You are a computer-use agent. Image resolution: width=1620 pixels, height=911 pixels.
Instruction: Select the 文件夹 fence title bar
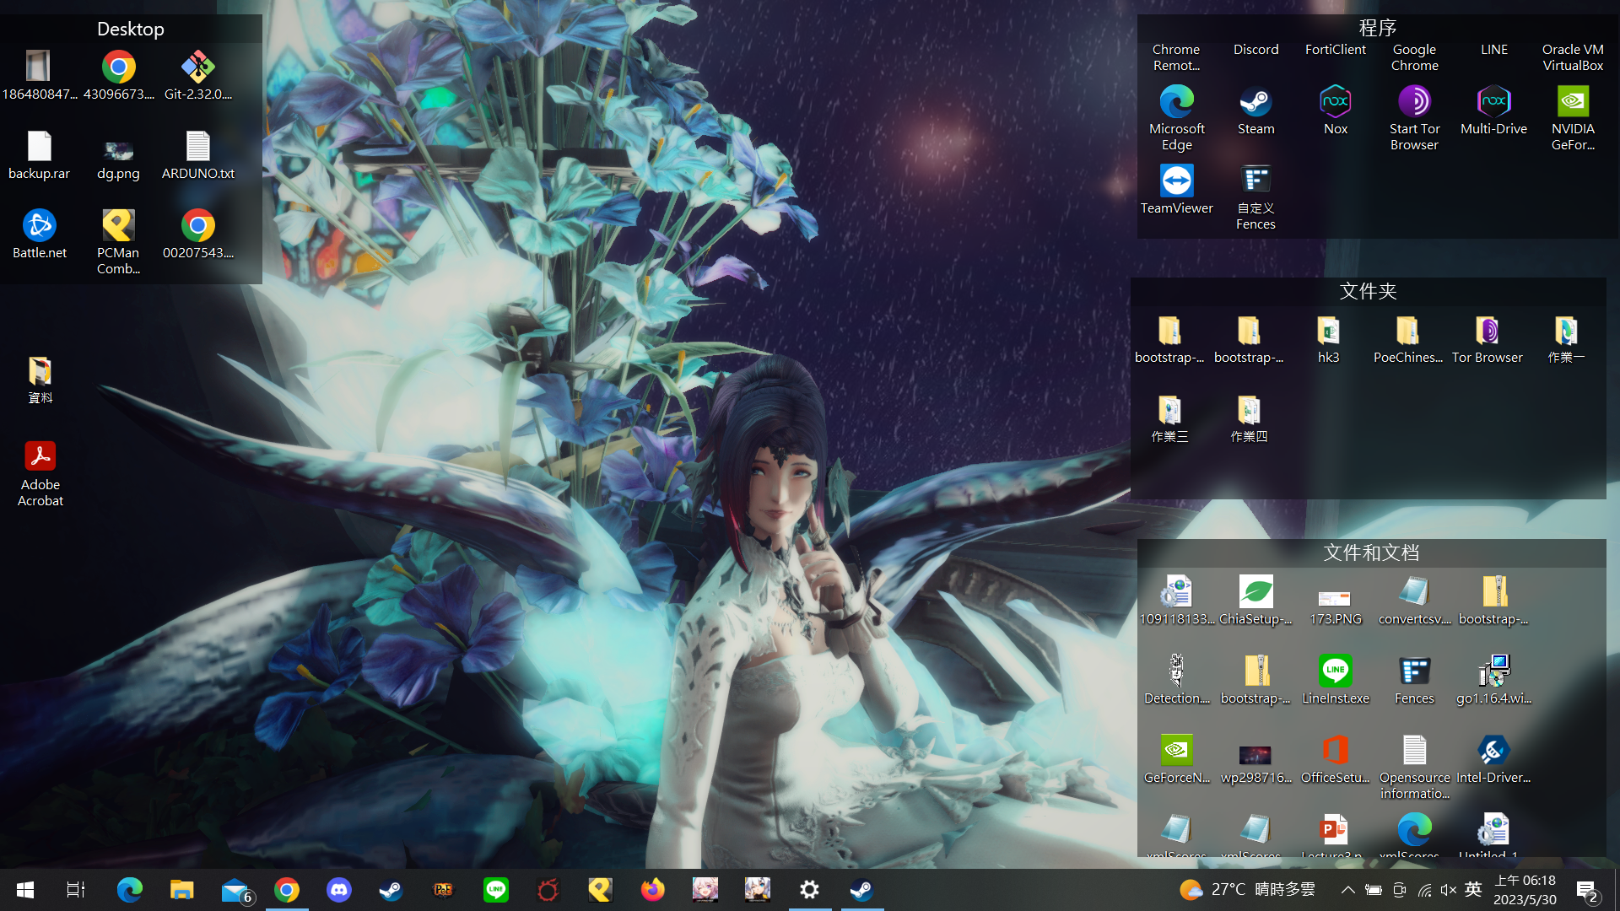coord(1368,291)
